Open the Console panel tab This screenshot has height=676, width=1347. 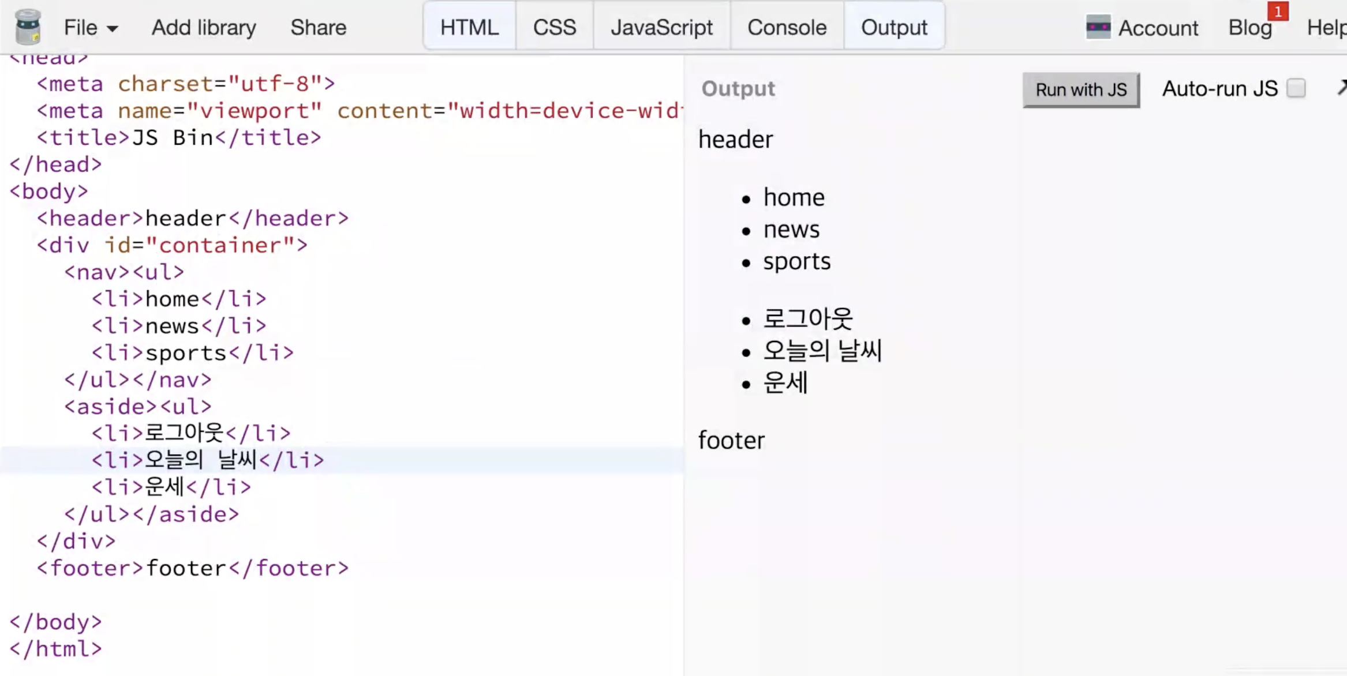coord(787,27)
